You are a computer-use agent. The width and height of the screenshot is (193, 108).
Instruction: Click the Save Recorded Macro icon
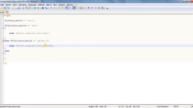[103, 8]
